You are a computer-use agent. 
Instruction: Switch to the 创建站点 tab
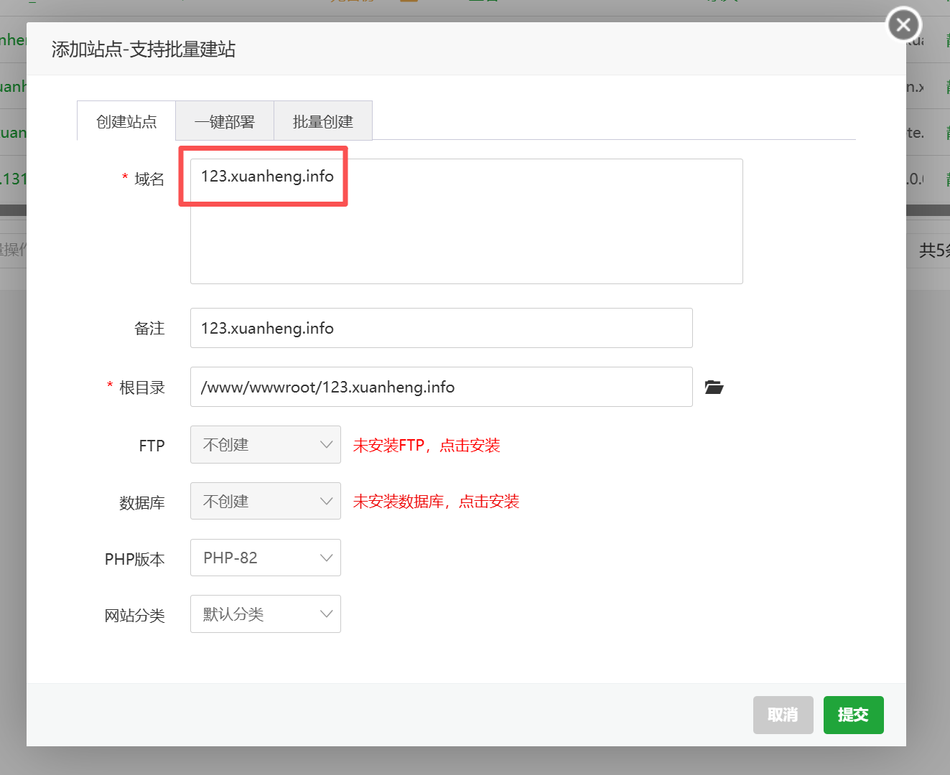coord(126,122)
